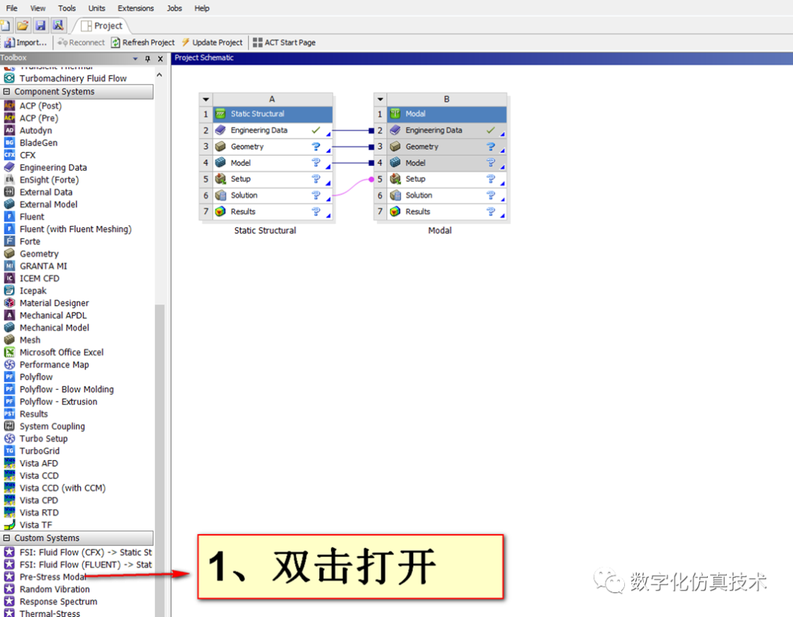Open the Toolbox panel options dropdown
The image size is (793, 617).
[x=135, y=59]
